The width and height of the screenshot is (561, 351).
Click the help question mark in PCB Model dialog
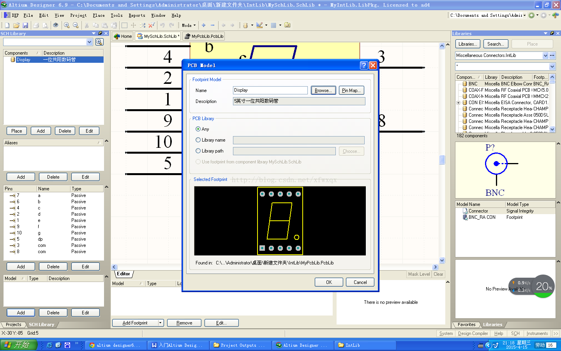[363, 65]
